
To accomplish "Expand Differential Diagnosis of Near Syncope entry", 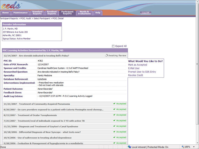I will click(x=65, y=132).
